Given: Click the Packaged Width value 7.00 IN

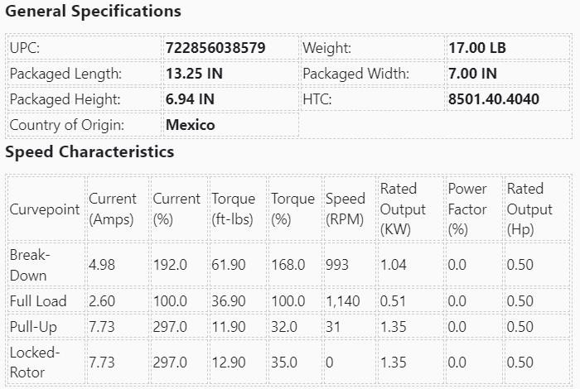Looking at the screenshot, I should (x=472, y=74).
